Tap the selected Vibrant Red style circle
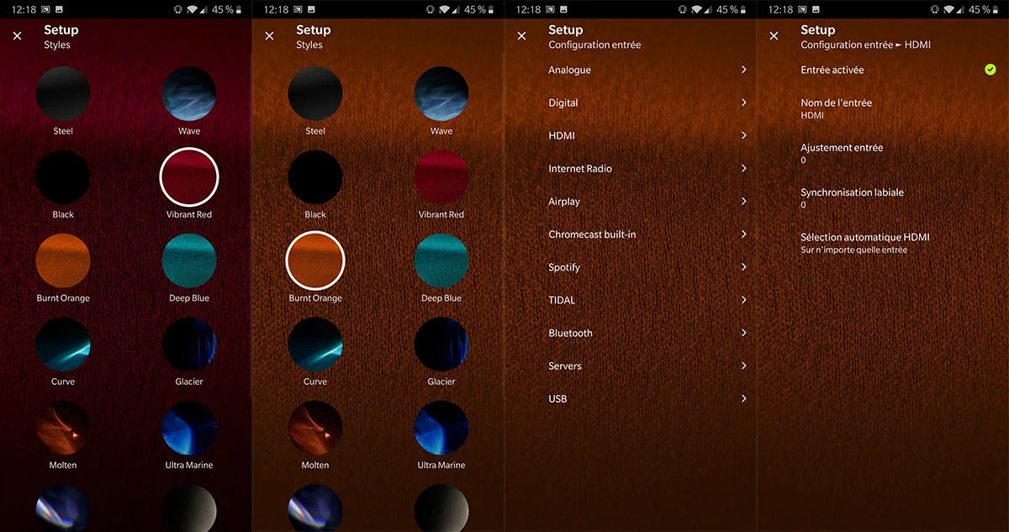 point(189,177)
